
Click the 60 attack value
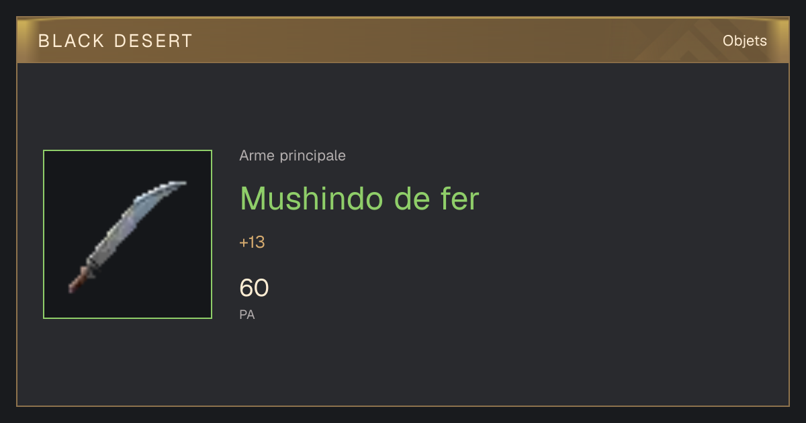pyautogui.click(x=254, y=288)
